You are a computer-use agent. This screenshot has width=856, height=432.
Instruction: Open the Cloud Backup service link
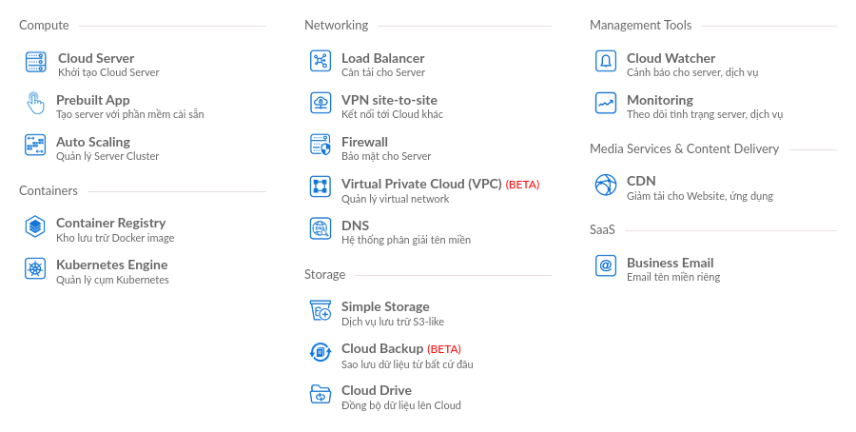382,348
